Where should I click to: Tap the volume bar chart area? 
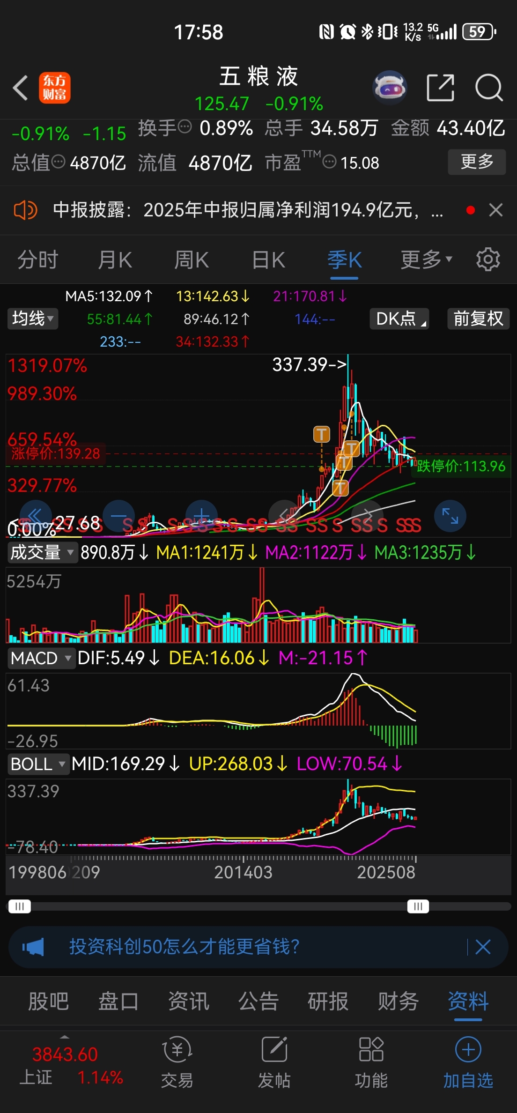[x=258, y=605]
